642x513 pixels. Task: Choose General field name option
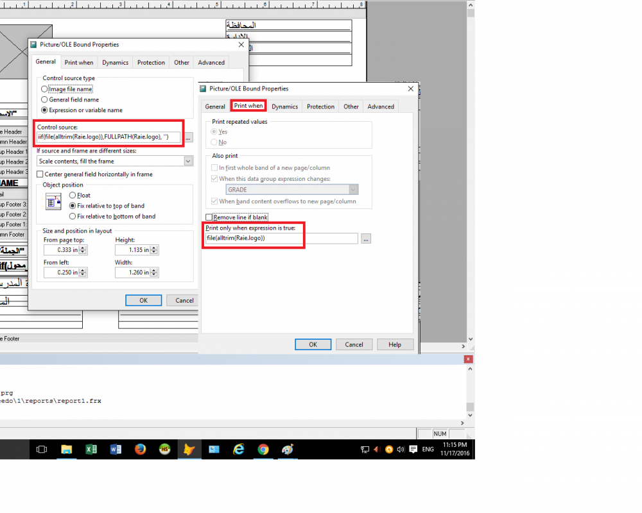(x=44, y=100)
